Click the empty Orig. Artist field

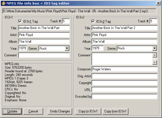click(125, 76)
